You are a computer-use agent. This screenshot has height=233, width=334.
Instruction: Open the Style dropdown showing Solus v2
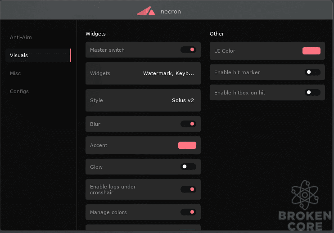tap(143, 100)
